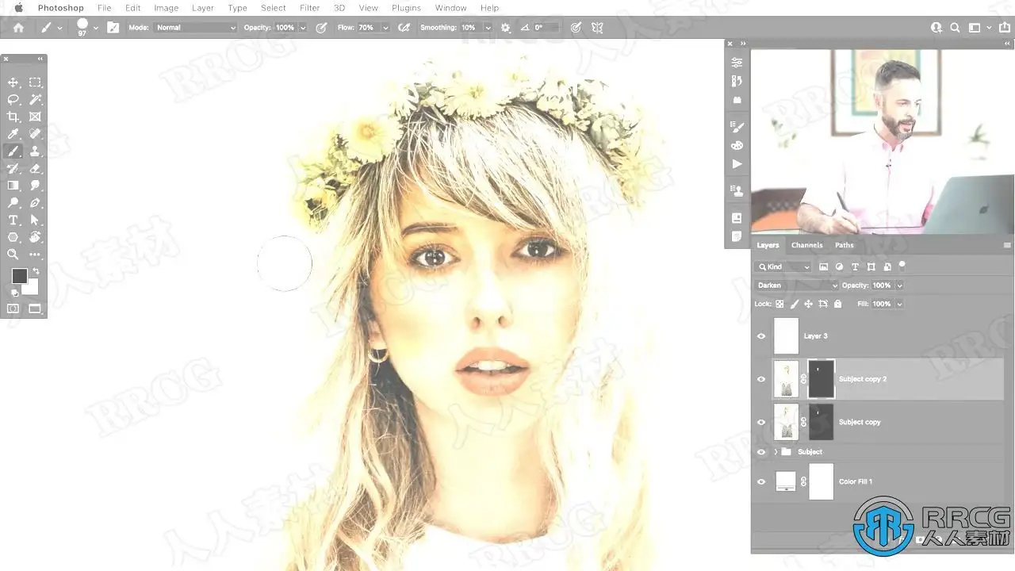The image size is (1015, 571).
Task: Select the Eyedropper tool
Action: pos(13,135)
